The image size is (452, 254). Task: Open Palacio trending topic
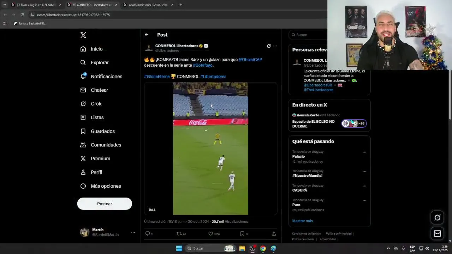click(299, 156)
